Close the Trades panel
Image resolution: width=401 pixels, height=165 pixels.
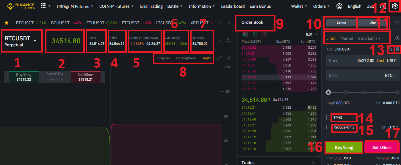(313, 162)
